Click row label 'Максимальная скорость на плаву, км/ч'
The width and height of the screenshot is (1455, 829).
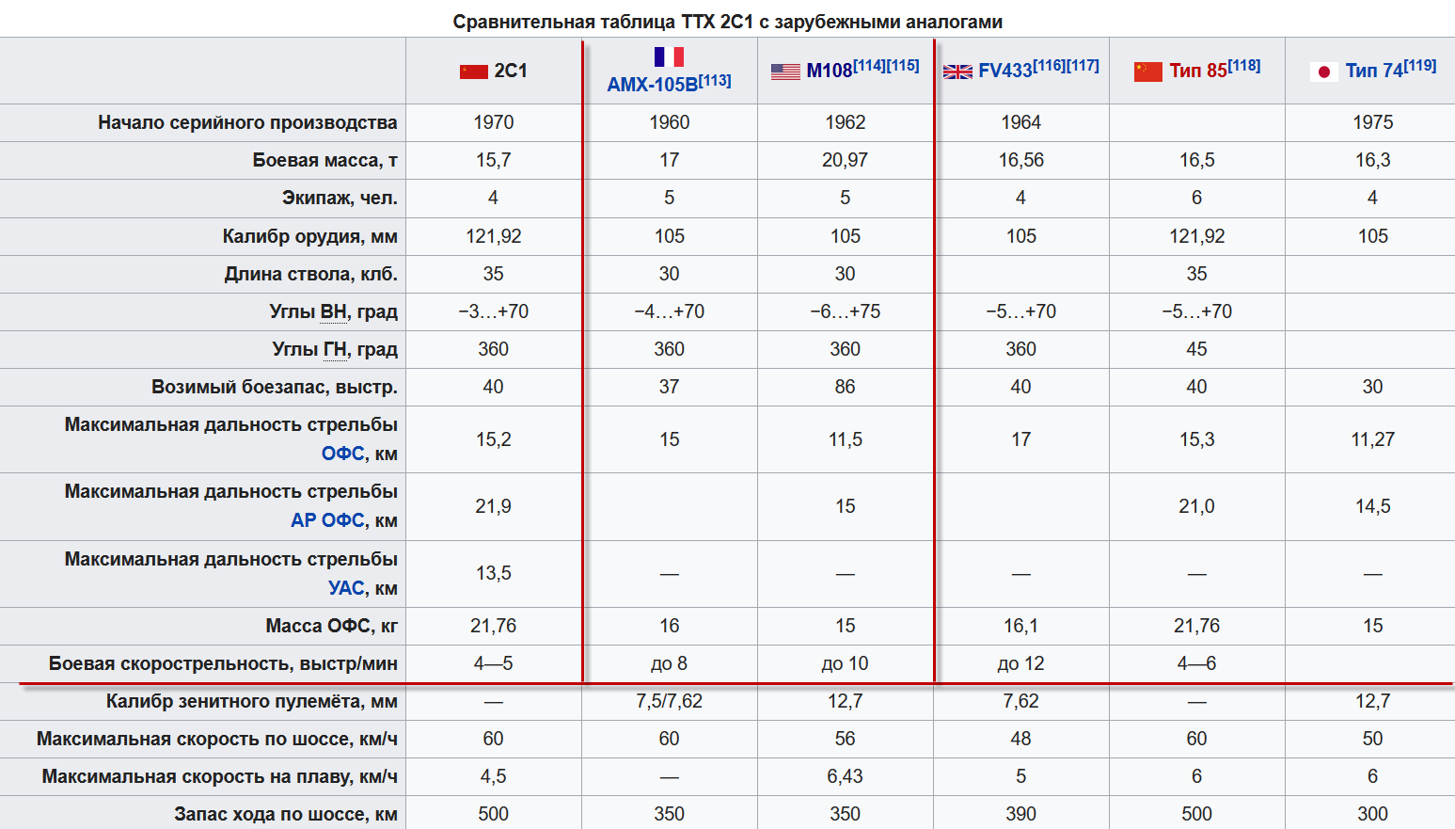220,776
